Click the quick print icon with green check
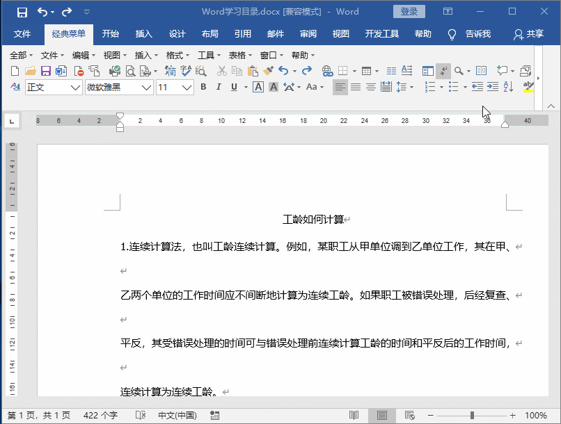The height and width of the screenshot is (424, 561). [114, 71]
